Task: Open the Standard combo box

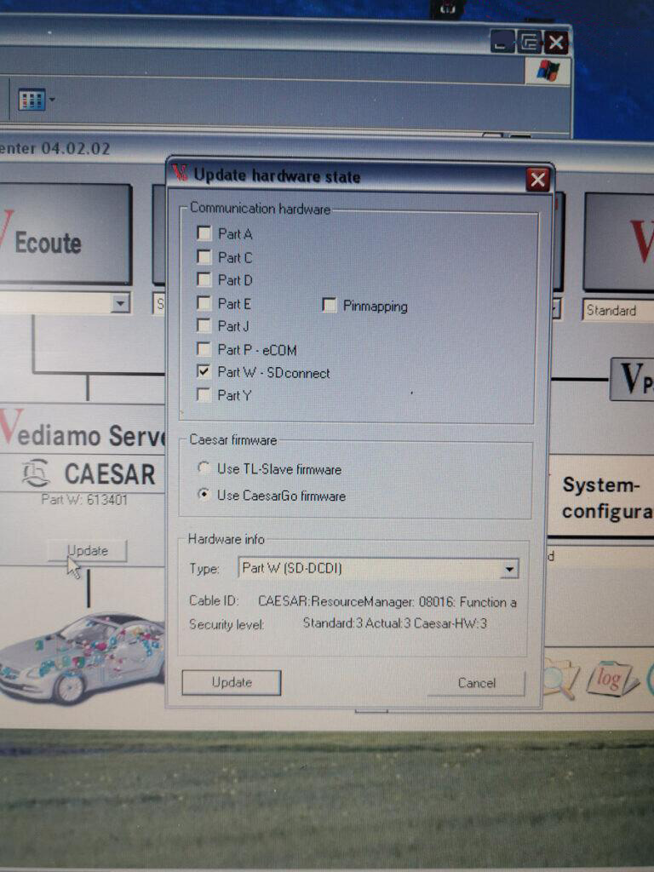Action: click(x=618, y=310)
